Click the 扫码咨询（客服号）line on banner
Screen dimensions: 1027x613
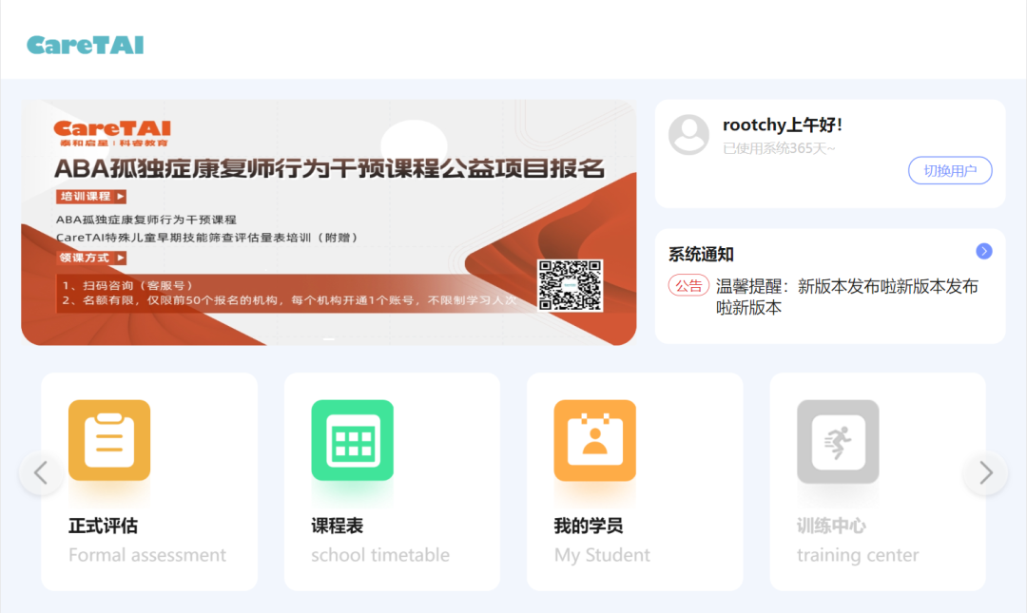coord(127,285)
